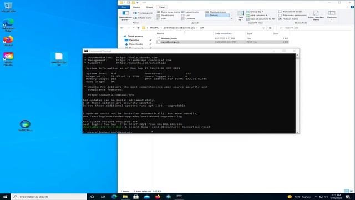355x200 pixels.
Task: Select Extra large icons layout
Action: (169, 12)
